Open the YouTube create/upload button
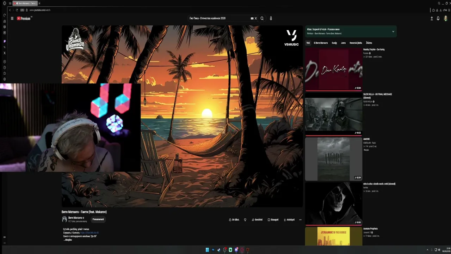451x254 pixels. pos(432,18)
